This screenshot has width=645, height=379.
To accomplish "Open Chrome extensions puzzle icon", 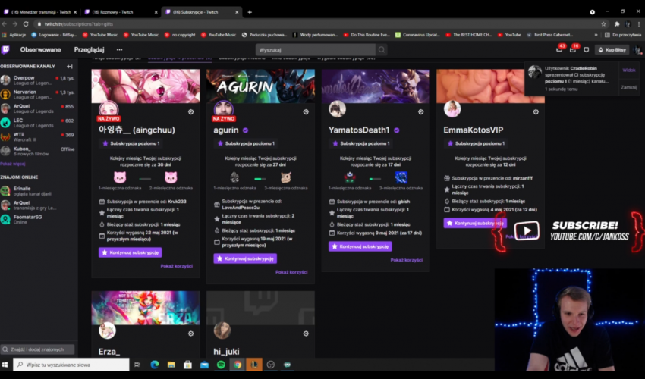I will click(617, 24).
